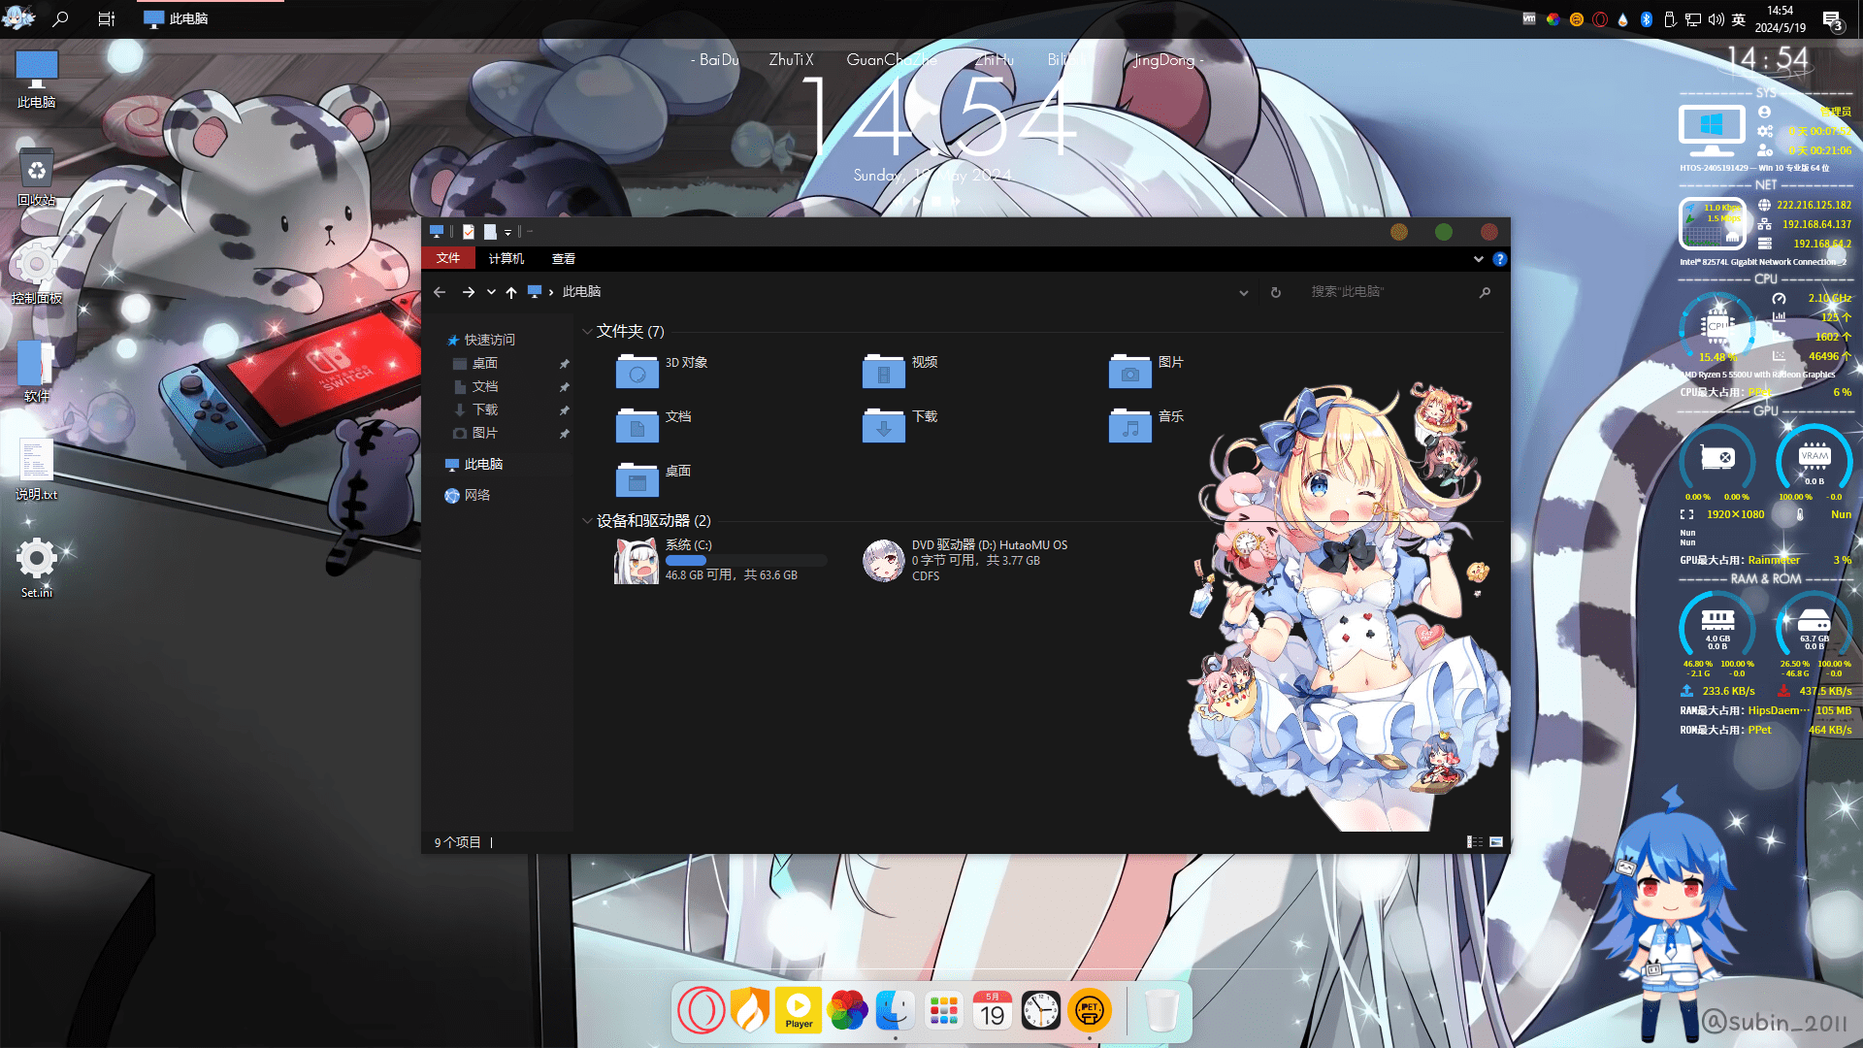Image resolution: width=1863 pixels, height=1048 pixels.
Task: Click the VMware tray icon
Action: point(1529,19)
